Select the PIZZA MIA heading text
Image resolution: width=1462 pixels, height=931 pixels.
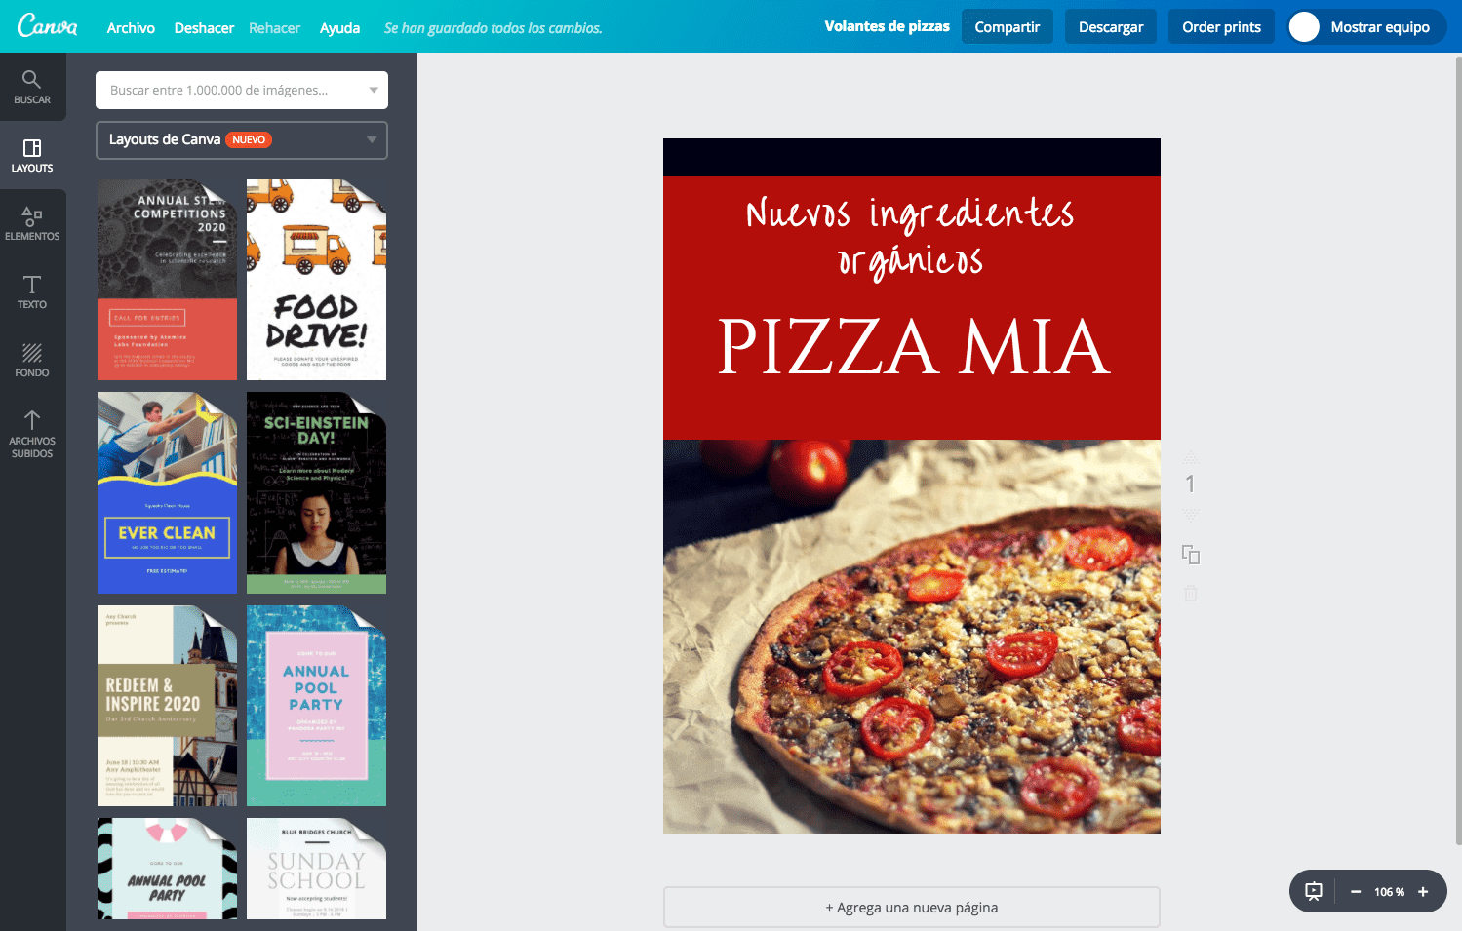(914, 347)
